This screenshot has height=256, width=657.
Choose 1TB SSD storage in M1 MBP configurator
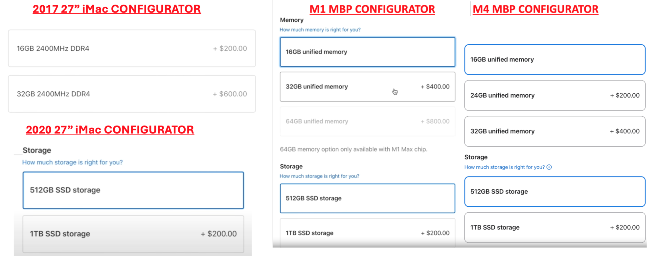(367, 233)
